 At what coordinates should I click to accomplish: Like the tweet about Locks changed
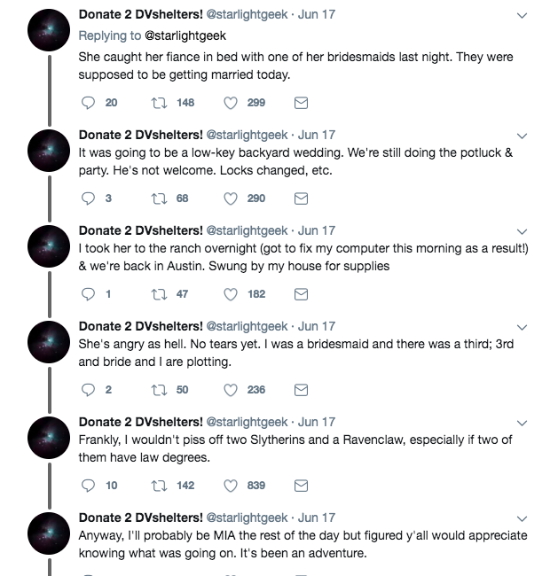coord(231,198)
